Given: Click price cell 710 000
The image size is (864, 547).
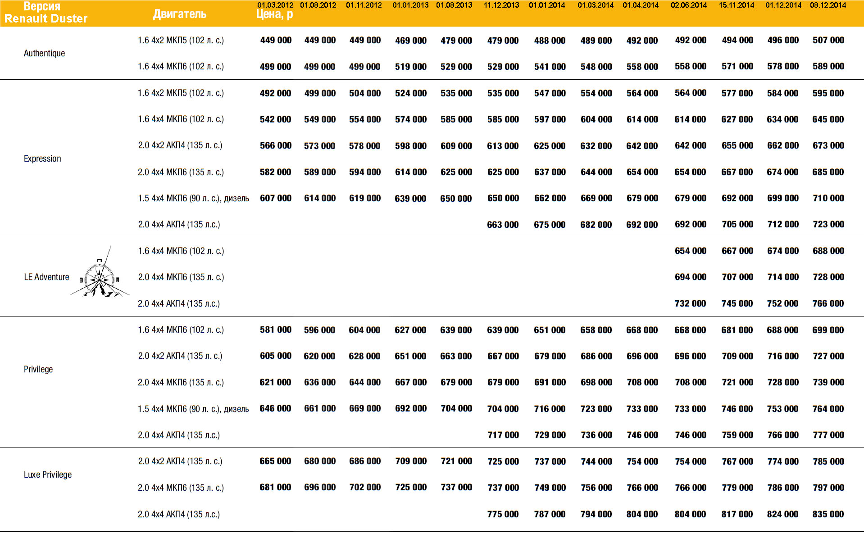Looking at the screenshot, I should tap(828, 198).
